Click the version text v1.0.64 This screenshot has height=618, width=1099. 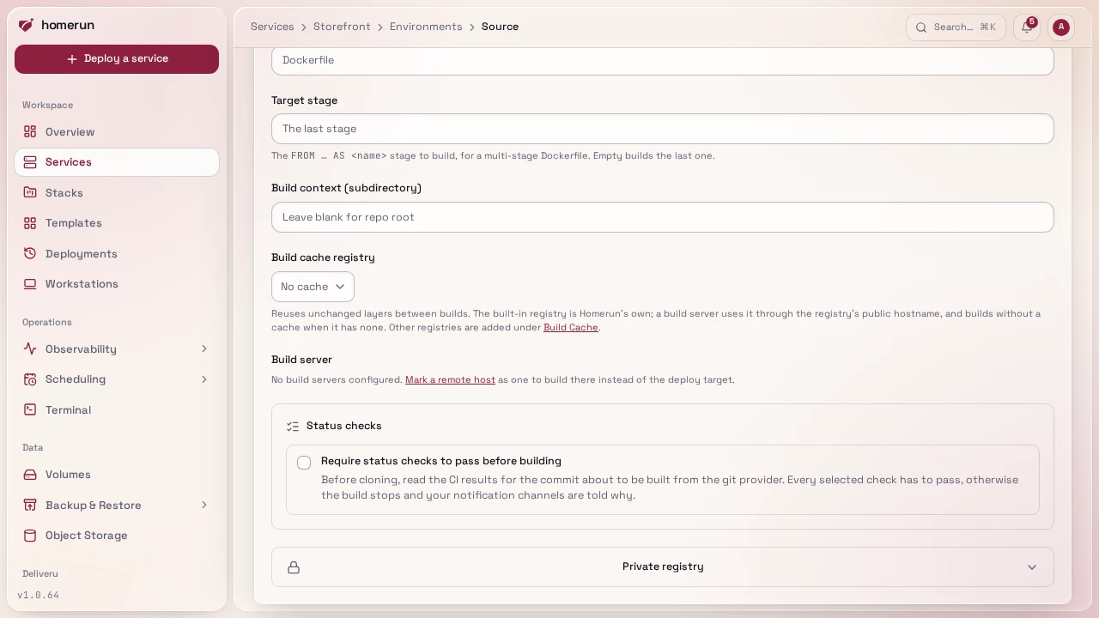click(x=39, y=595)
